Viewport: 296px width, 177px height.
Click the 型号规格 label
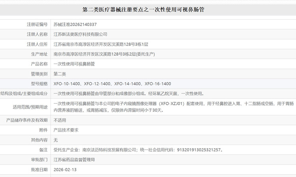[x=39, y=84]
